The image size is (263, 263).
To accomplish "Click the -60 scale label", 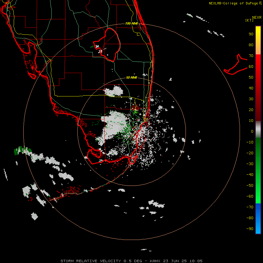I will [x=250, y=196].
